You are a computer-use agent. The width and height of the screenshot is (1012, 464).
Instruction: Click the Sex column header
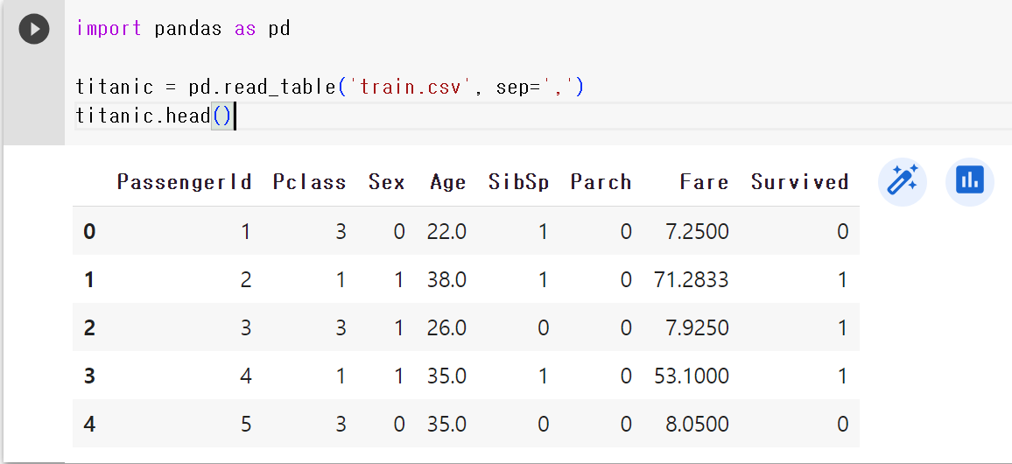click(x=387, y=182)
